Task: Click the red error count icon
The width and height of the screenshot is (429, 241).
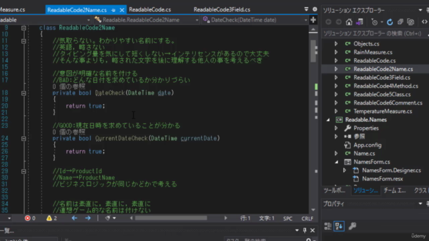Action: (27, 218)
